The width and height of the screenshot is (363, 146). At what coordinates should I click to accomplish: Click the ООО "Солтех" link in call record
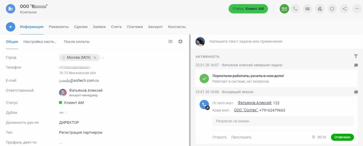(246, 110)
